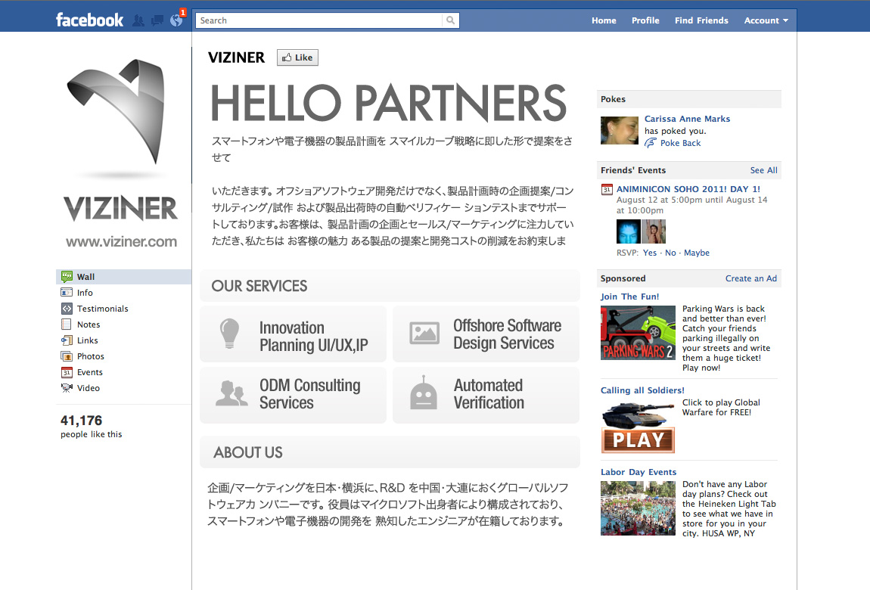Open Testimonials from the sidebar
Viewport: 870px width, 590px height.
pyautogui.click(x=102, y=309)
